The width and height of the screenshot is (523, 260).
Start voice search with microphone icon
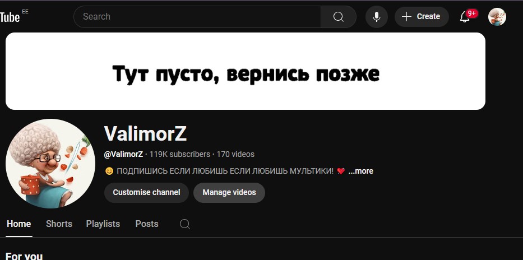coord(377,17)
